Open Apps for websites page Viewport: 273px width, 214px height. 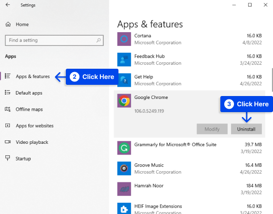(29, 126)
